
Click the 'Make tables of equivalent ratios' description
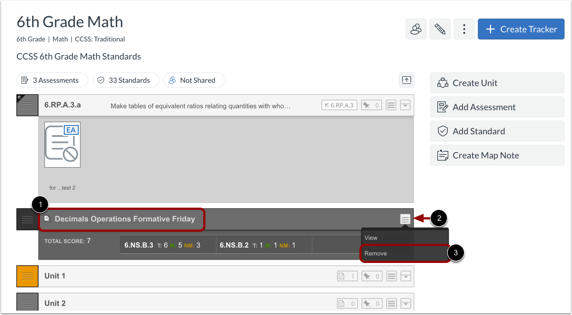tap(201, 106)
